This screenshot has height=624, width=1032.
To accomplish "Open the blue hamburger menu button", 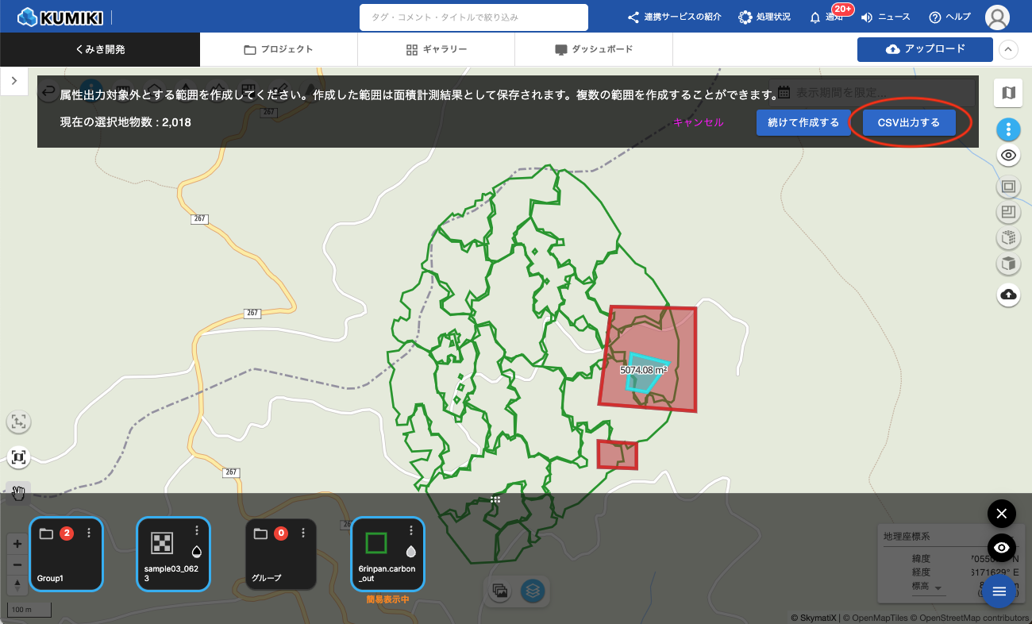I will 1000,591.
